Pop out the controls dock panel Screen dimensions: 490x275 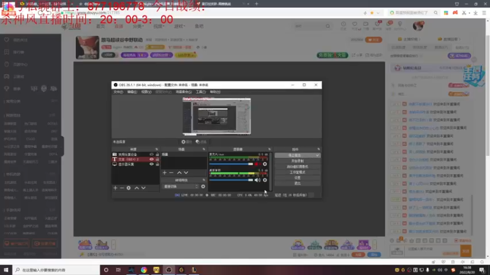(x=318, y=149)
